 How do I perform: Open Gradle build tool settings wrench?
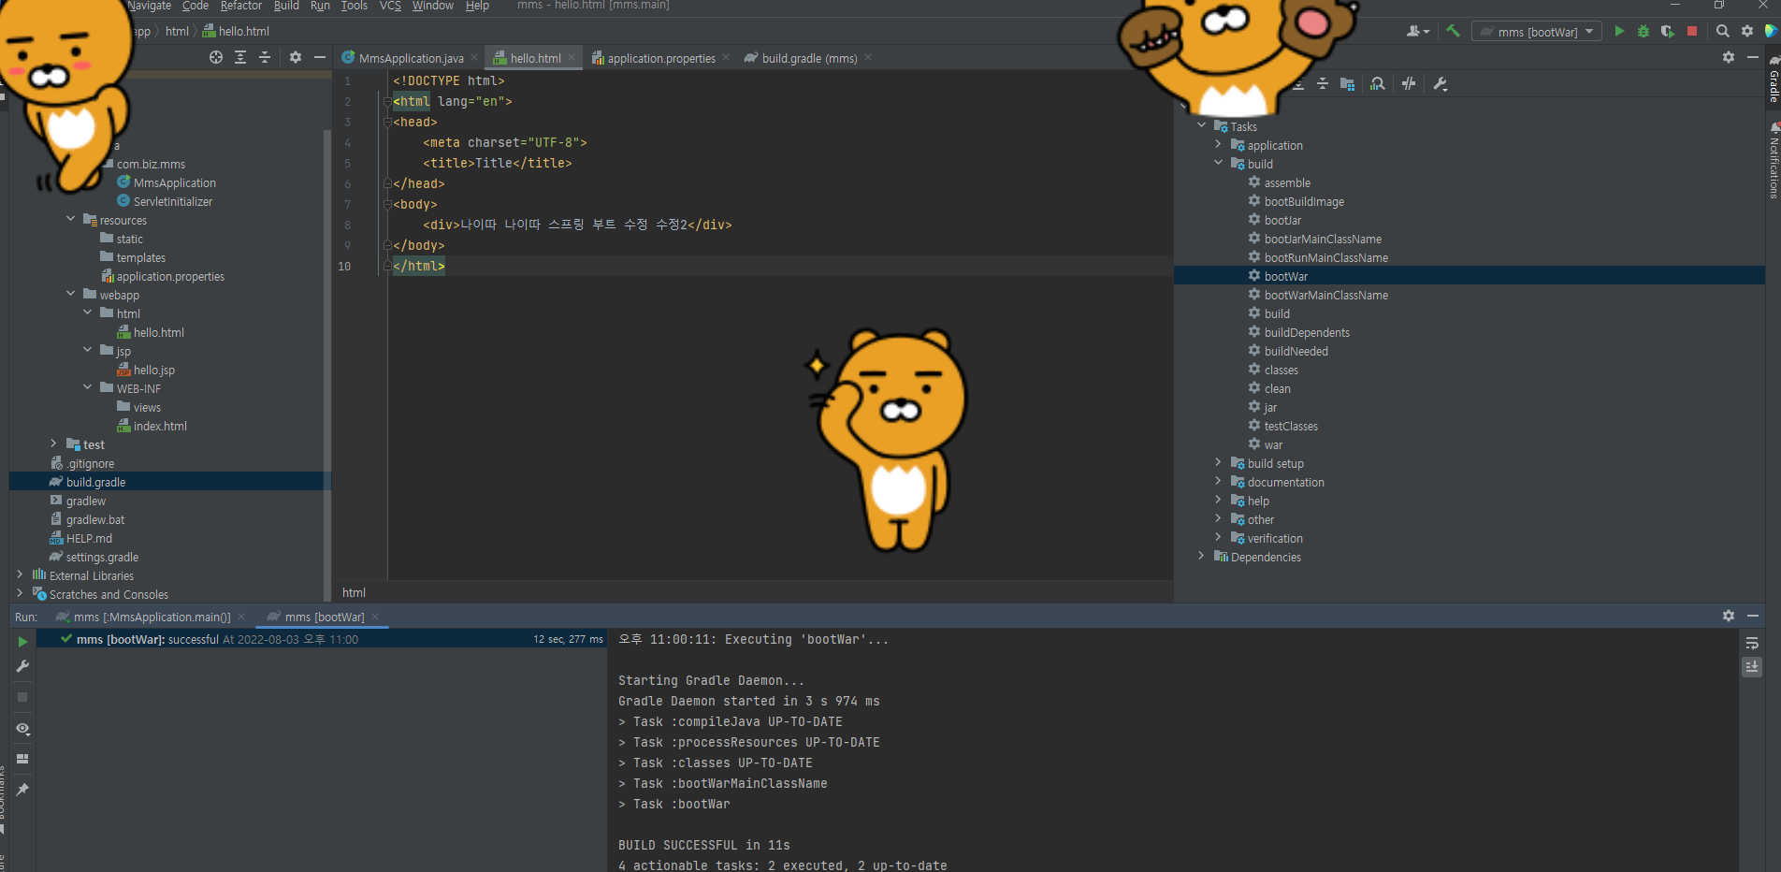coord(1441,84)
